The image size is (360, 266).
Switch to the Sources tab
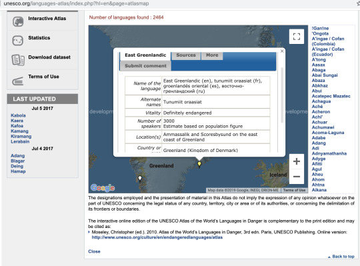186,55
